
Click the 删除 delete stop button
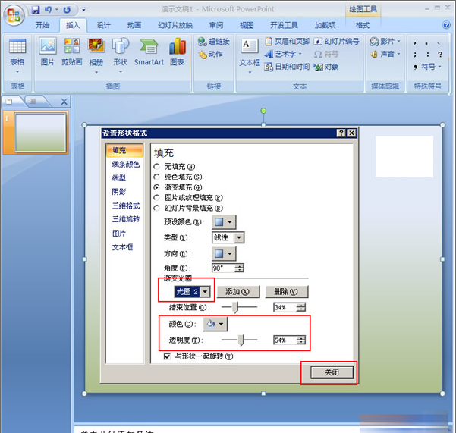coord(287,291)
